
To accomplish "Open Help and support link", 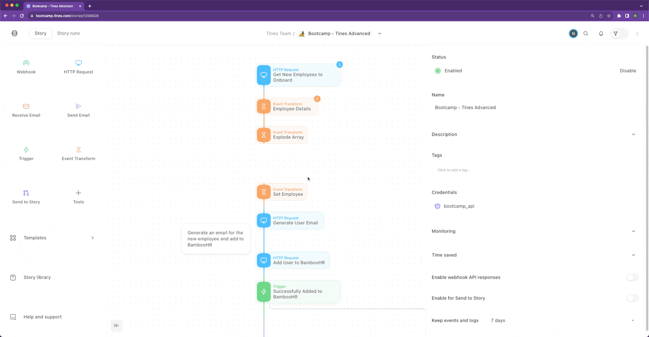I will (x=43, y=317).
